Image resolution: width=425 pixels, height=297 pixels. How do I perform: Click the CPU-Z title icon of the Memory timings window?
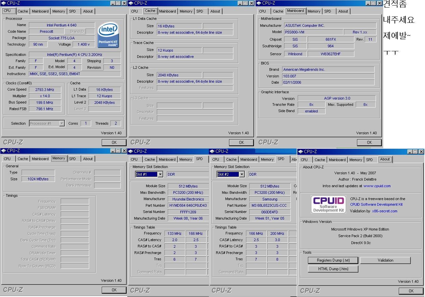click(4, 150)
